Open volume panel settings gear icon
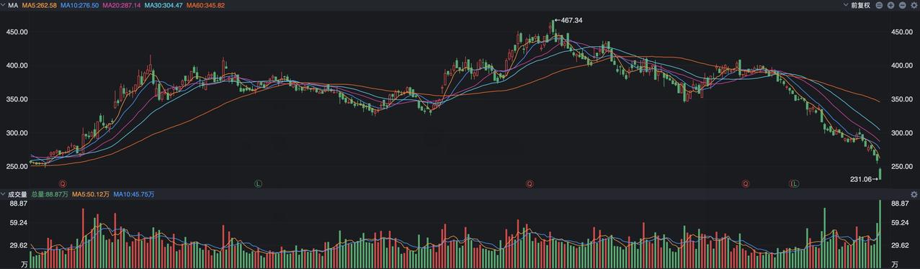 pos(914,194)
